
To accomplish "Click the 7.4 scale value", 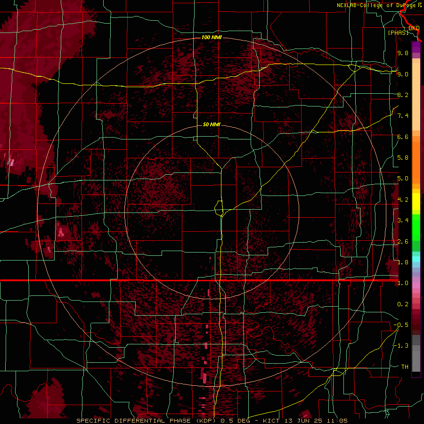I will (403, 116).
